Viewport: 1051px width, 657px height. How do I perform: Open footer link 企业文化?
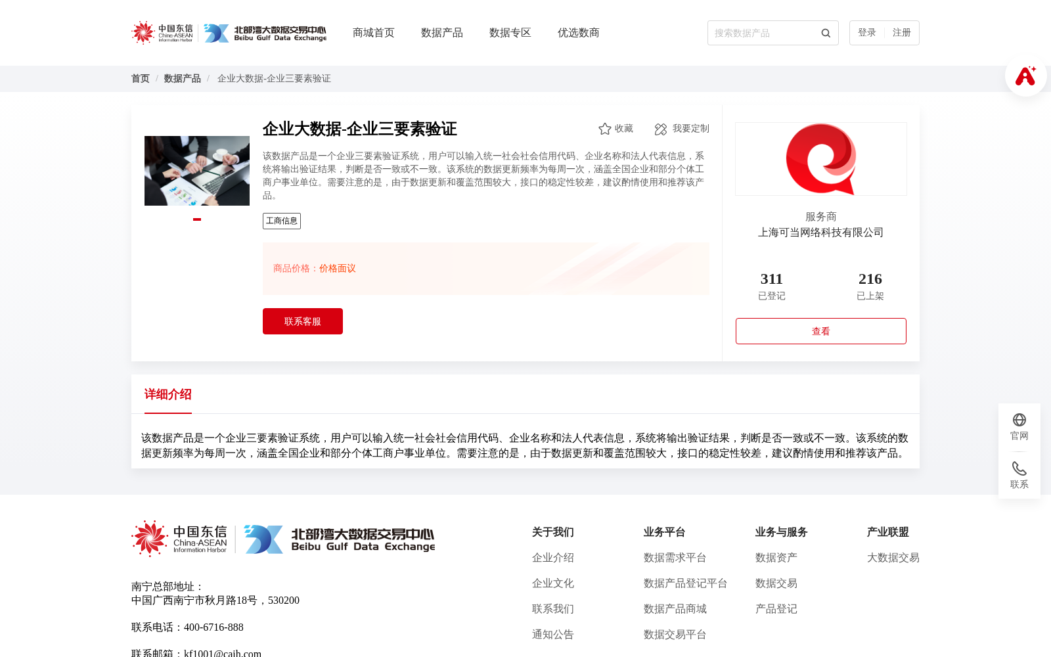tap(553, 583)
